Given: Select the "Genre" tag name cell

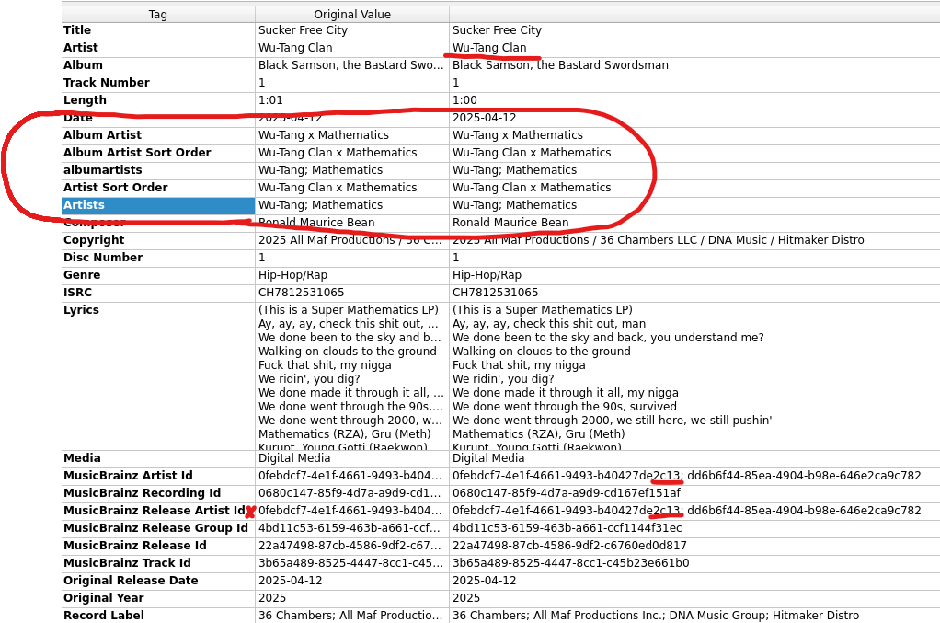Looking at the screenshot, I should (158, 274).
